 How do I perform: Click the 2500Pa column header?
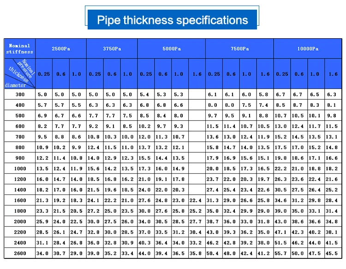coord(60,48)
